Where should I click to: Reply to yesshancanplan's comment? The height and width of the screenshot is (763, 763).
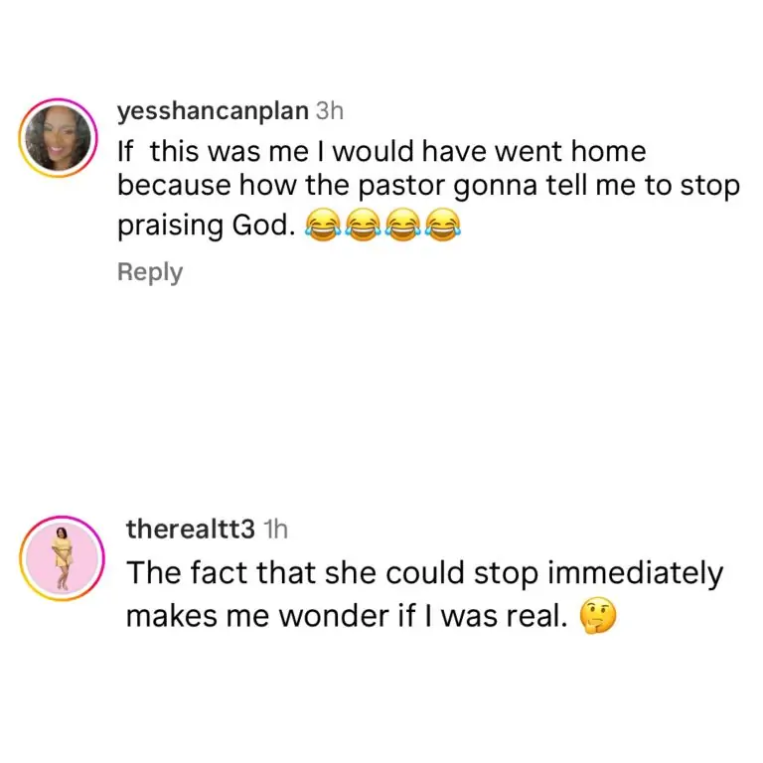point(150,272)
